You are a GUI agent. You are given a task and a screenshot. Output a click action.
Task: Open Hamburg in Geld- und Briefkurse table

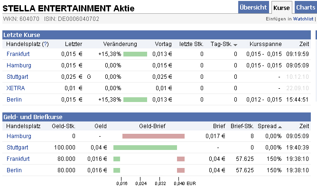pyautogui.click(x=19, y=136)
